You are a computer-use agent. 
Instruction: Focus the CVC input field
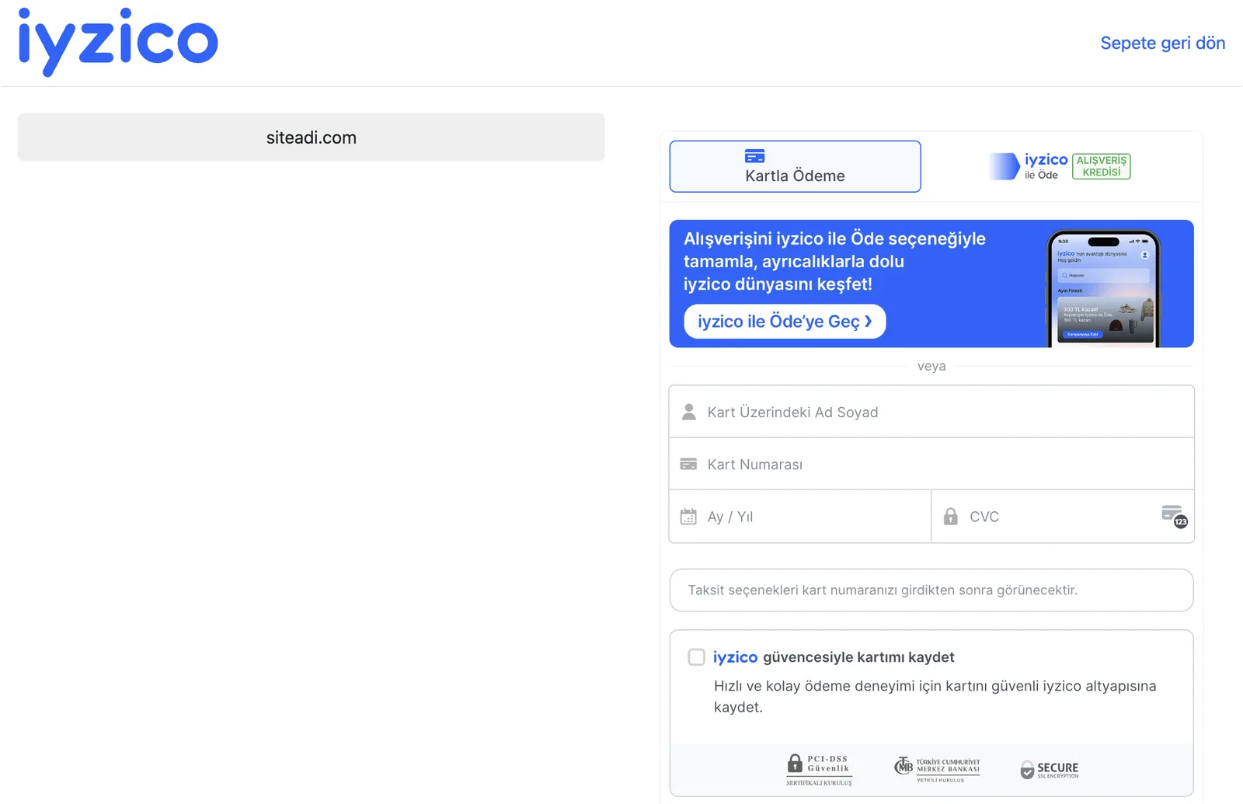pos(1062,517)
